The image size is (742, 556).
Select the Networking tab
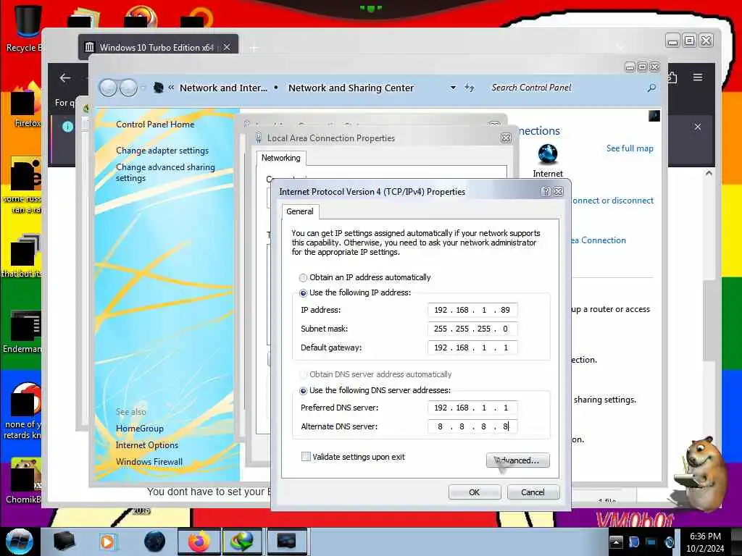(x=280, y=158)
